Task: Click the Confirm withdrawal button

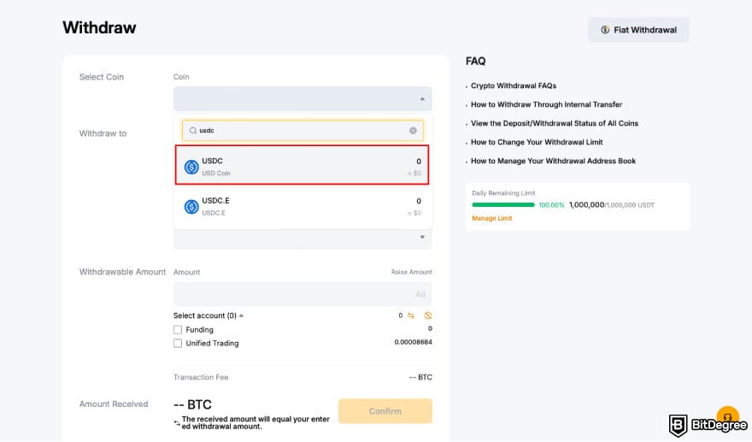Action: click(385, 411)
